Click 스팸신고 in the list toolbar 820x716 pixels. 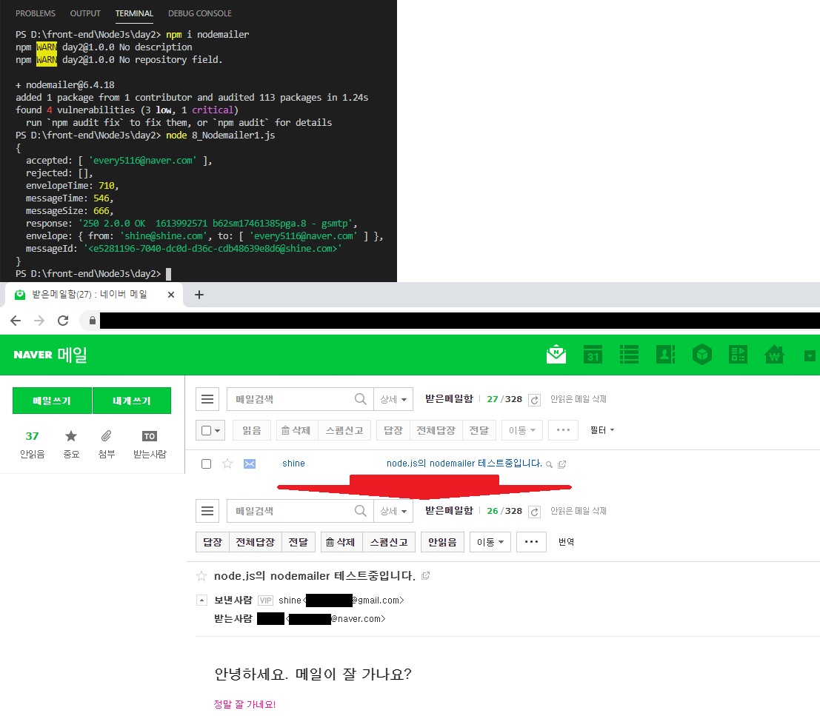point(344,430)
